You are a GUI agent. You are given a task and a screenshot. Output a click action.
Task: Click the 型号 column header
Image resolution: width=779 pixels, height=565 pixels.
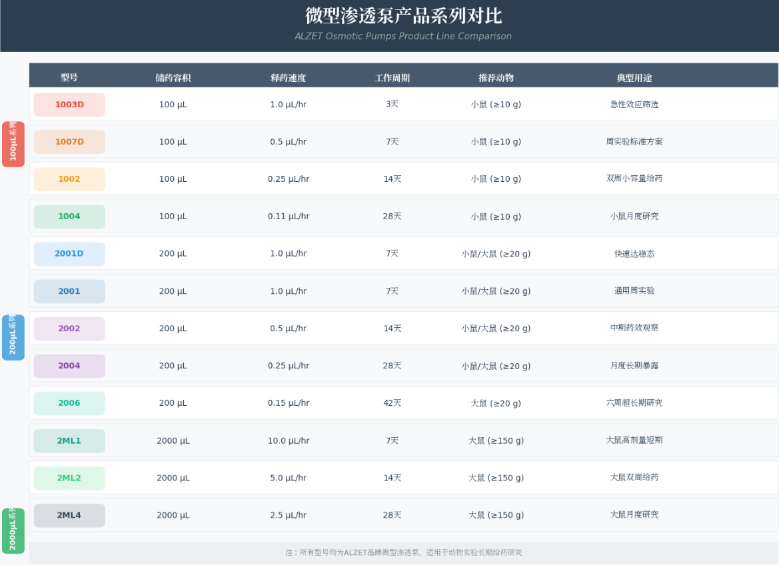click(69, 77)
